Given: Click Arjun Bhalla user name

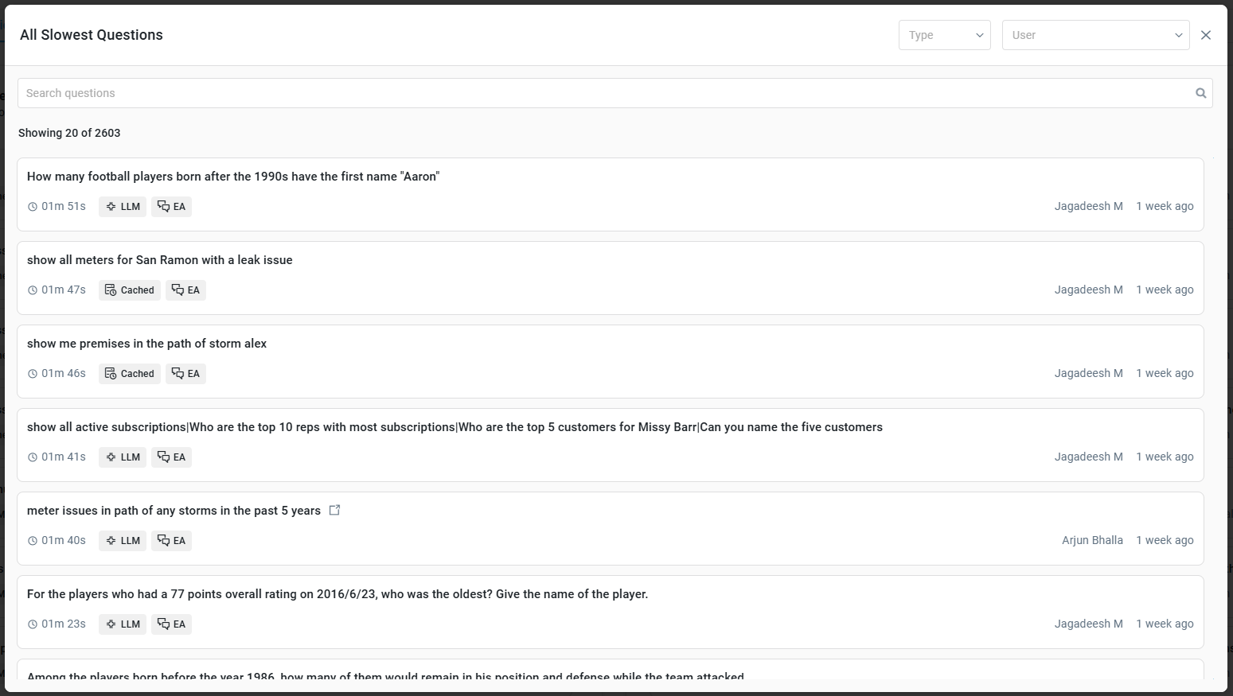Looking at the screenshot, I should [1092, 540].
